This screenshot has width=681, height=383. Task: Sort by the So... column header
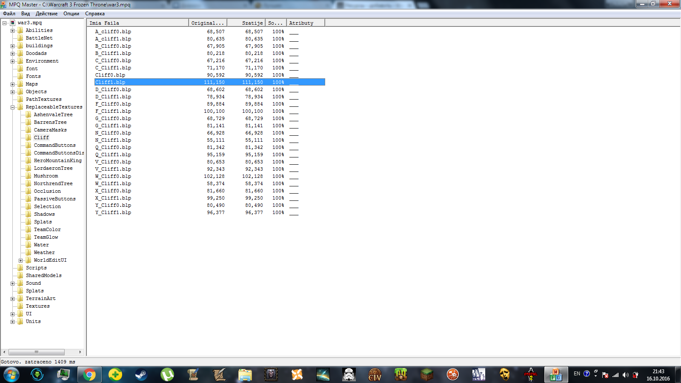pos(276,23)
